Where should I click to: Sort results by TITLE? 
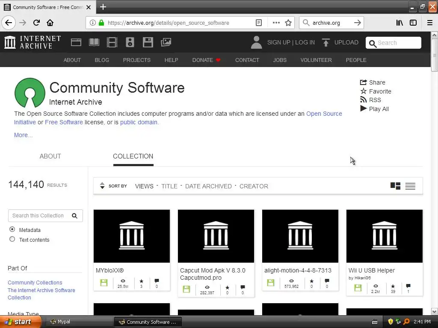coord(169,186)
